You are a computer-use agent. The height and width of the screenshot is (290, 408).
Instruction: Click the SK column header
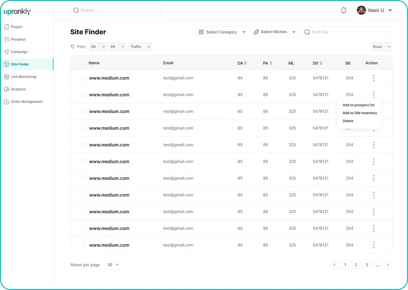coord(348,63)
